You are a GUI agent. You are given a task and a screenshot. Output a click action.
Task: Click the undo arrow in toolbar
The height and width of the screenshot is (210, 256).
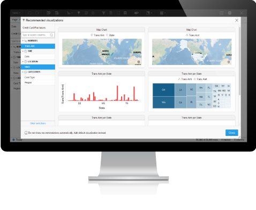(30, 13)
